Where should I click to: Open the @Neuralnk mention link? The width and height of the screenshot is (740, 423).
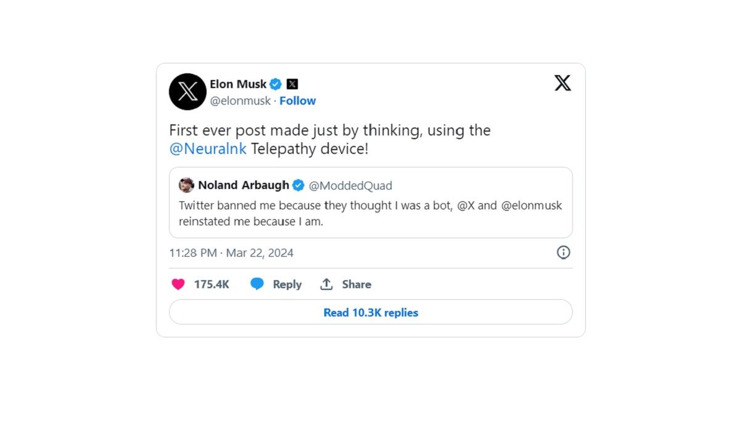click(208, 149)
